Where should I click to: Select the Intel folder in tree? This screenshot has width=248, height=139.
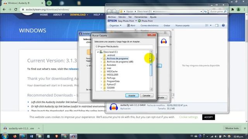[x=109, y=68]
